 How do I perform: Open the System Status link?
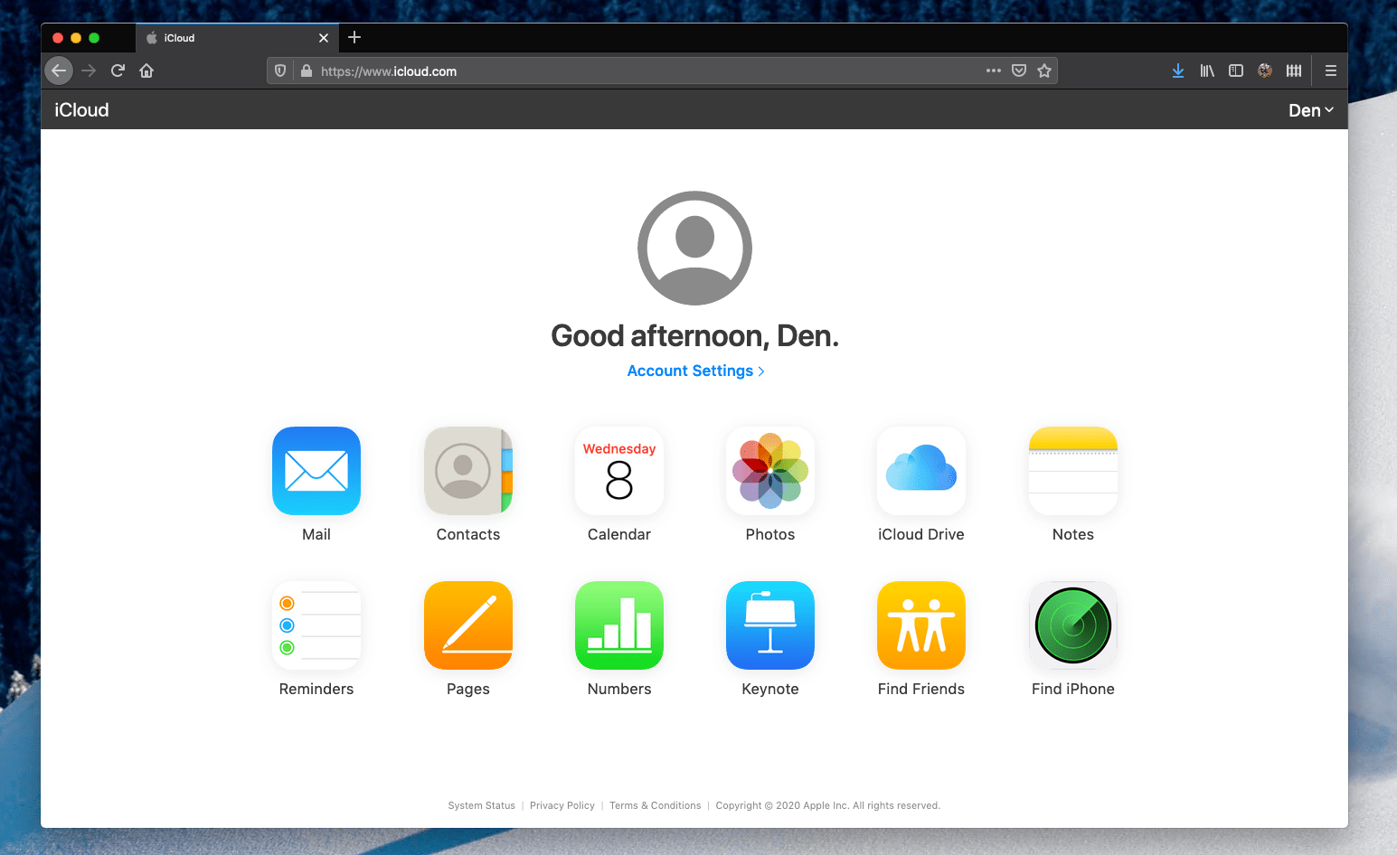pos(481,805)
